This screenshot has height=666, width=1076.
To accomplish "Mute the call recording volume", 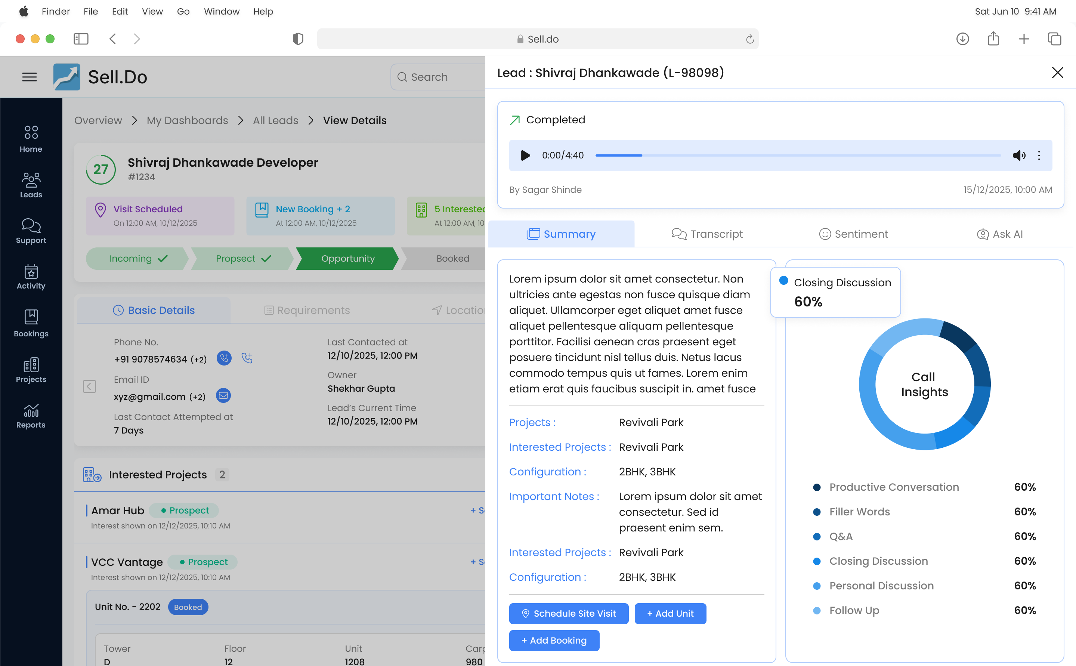I will click(1018, 155).
